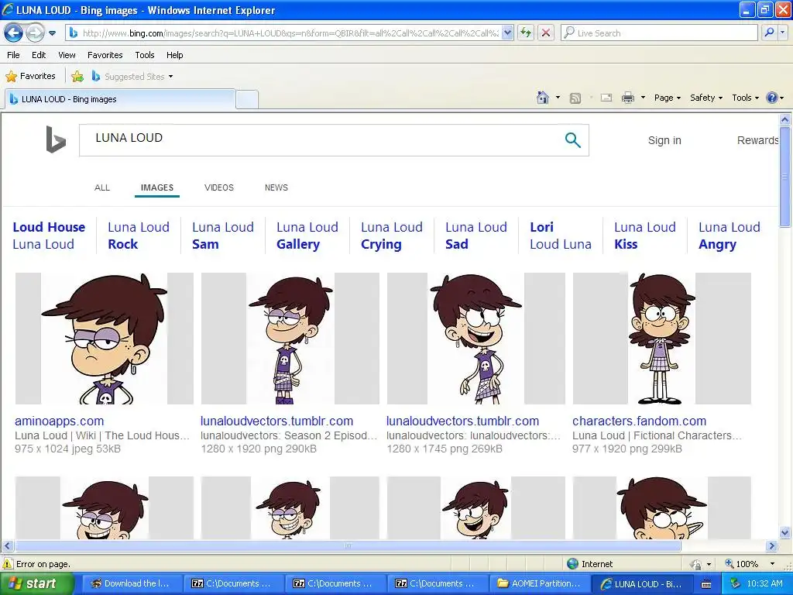Click the browser Back arrow button
This screenshot has height=595, width=793.
[14, 33]
